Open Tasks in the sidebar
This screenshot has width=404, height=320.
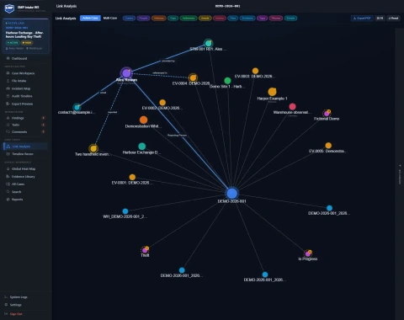pyautogui.click(x=16, y=125)
